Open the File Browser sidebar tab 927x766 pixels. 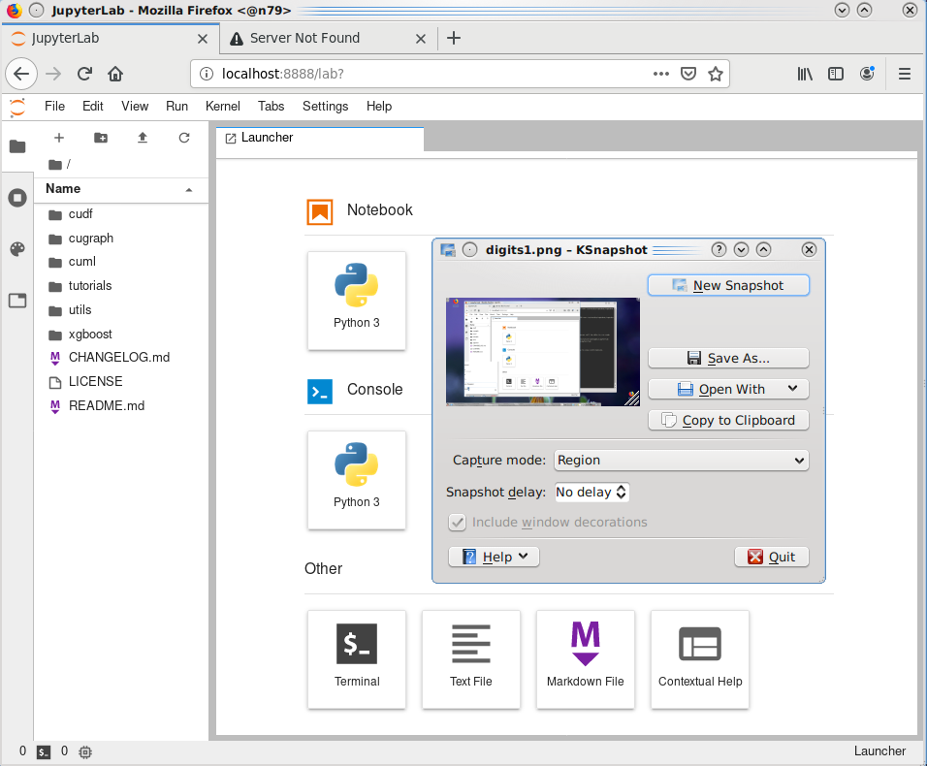click(x=17, y=146)
